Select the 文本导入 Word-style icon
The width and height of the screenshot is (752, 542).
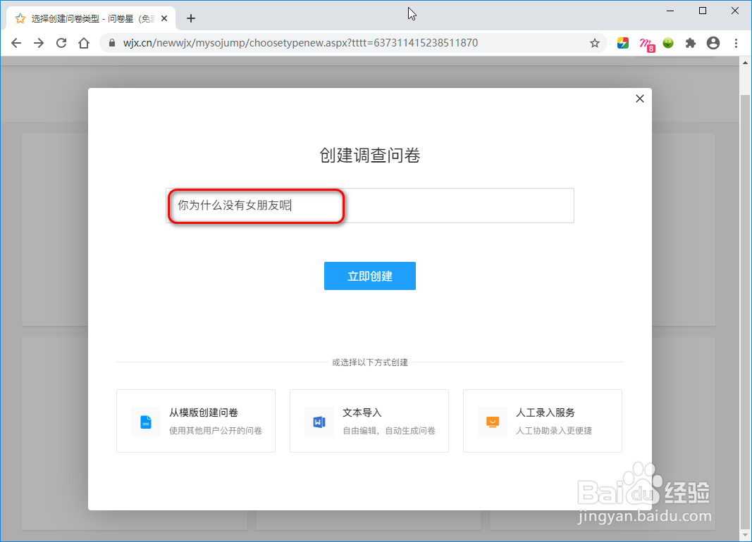(319, 421)
